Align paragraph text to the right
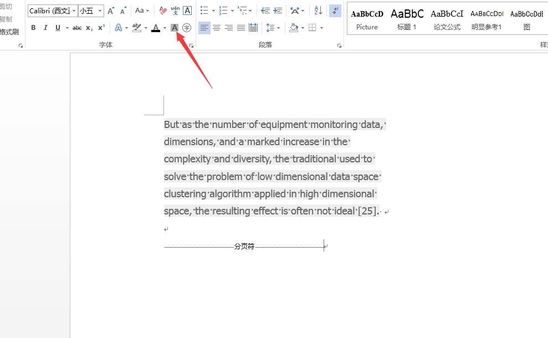Screen dimensions: 548x338 coord(229,28)
